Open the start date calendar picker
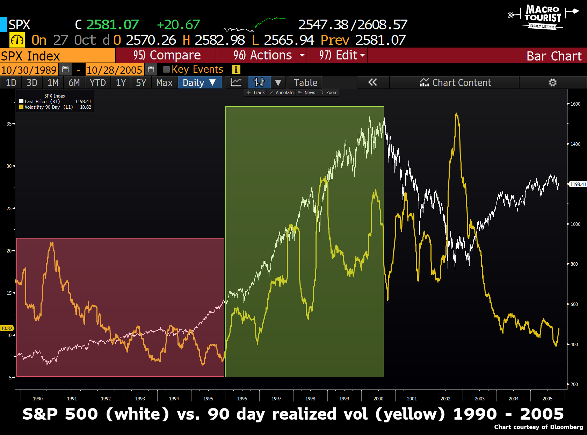 [65, 70]
